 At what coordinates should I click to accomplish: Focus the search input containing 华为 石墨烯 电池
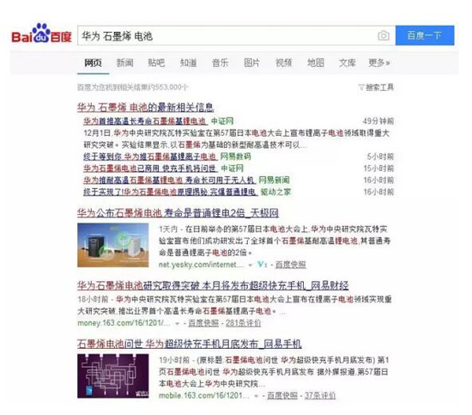[x=227, y=35]
